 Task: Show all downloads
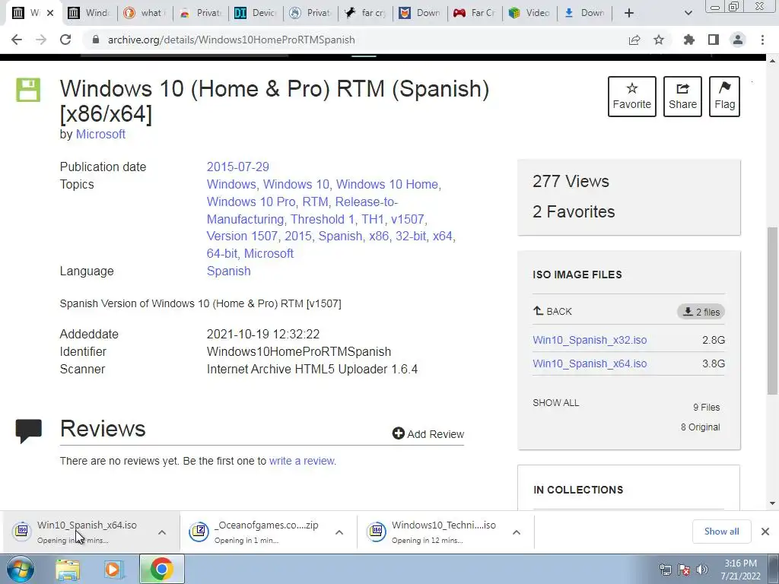(x=721, y=532)
